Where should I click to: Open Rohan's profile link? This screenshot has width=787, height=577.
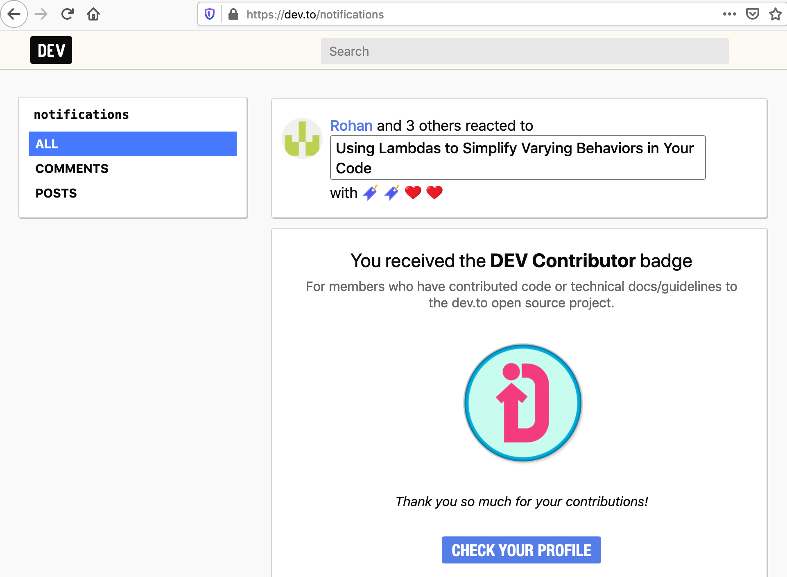[x=351, y=125]
